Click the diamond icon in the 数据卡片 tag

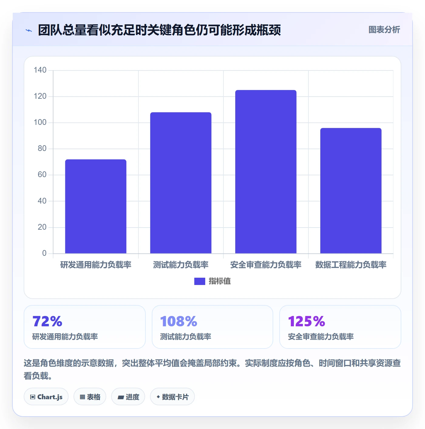tap(158, 397)
